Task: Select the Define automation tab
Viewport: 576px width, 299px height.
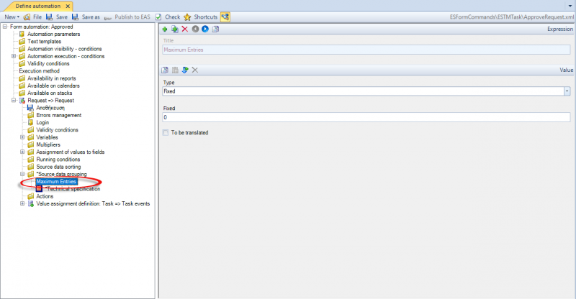Action: 38,6
